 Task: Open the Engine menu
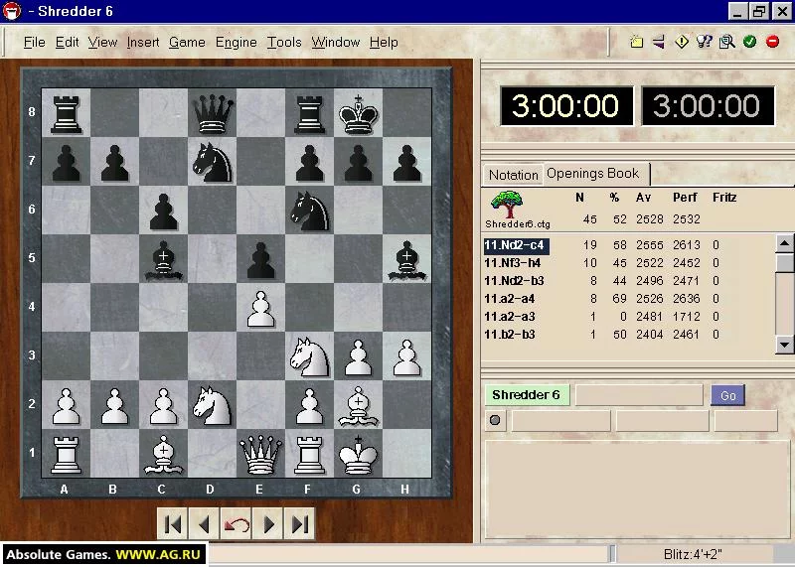click(x=237, y=42)
